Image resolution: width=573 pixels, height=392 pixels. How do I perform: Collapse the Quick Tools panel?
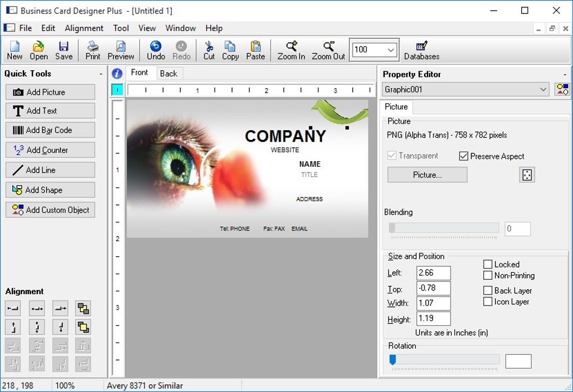coord(101,74)
